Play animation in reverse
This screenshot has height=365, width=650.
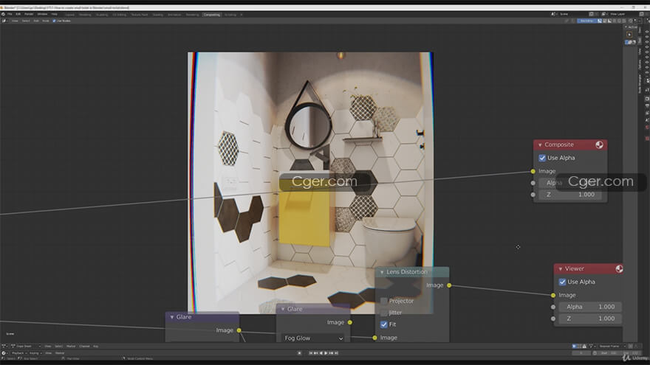coord(321,353)
